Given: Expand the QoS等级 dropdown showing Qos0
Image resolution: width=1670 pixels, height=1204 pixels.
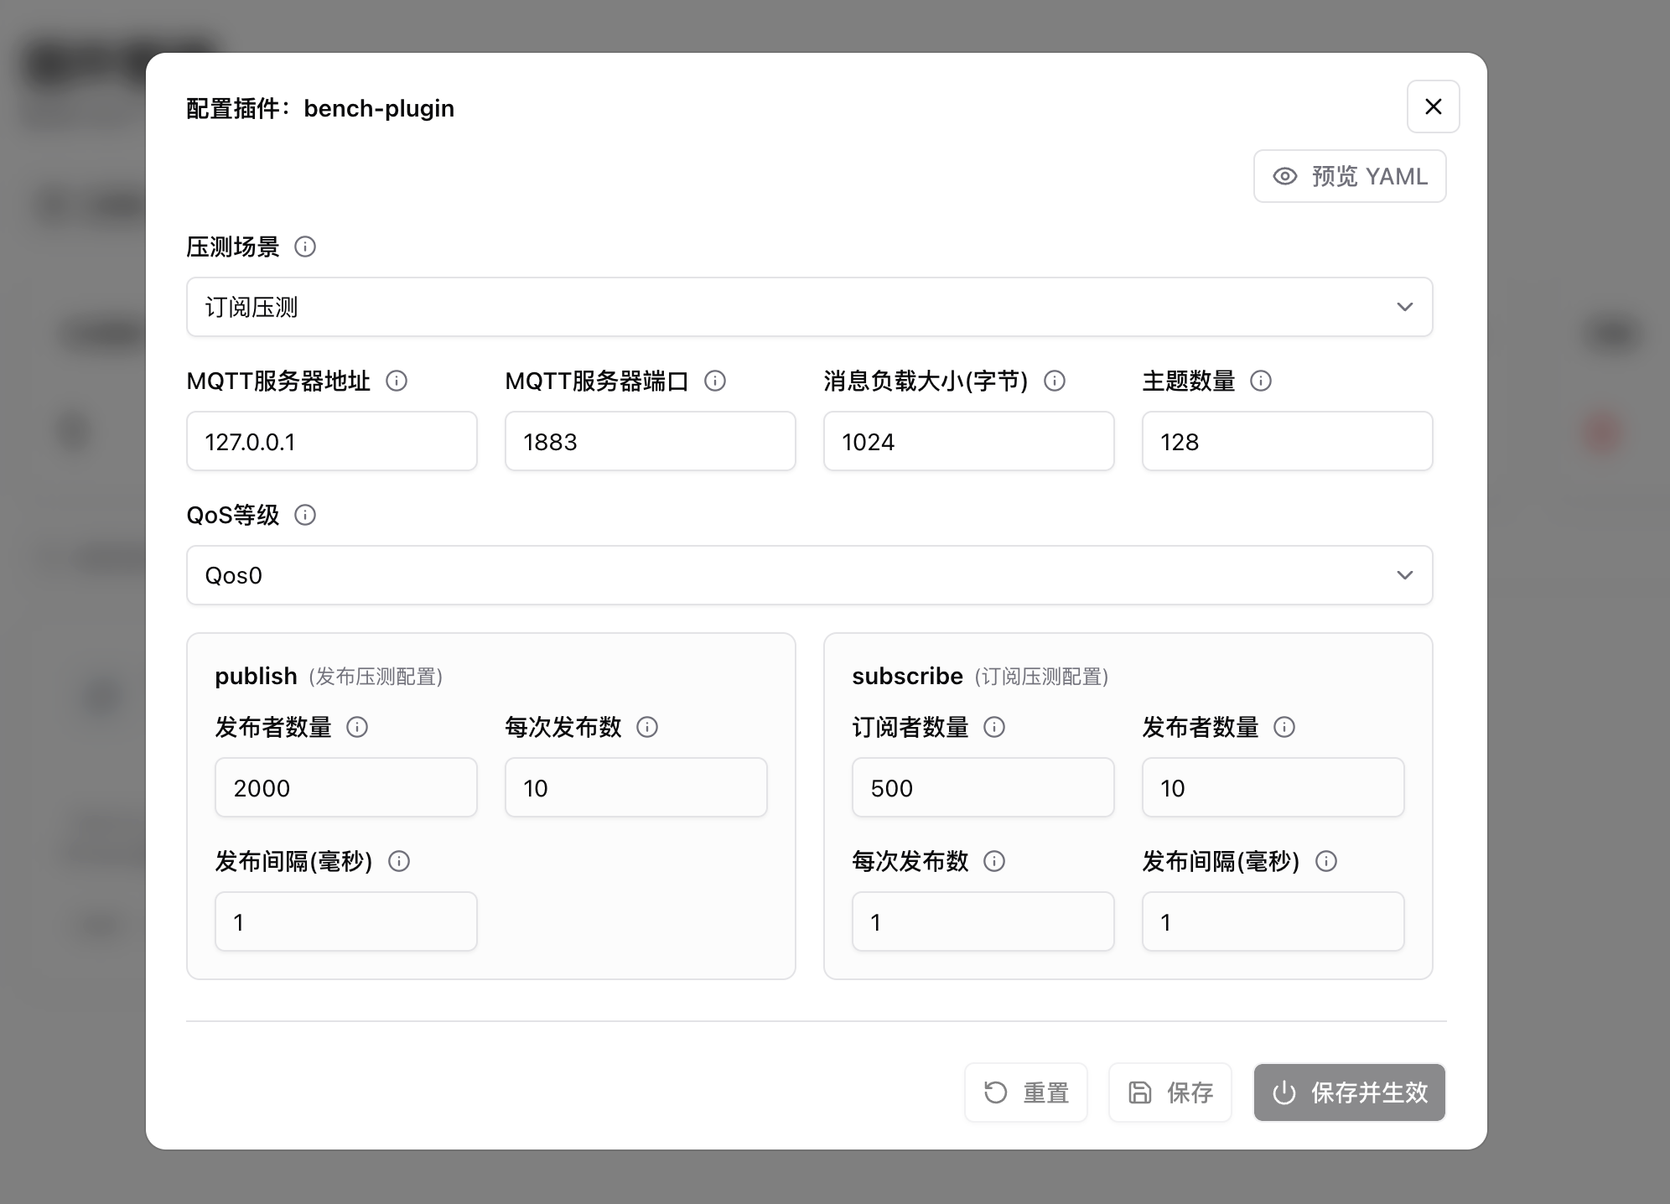Looking at the screenshot, I should pos(809,575).
